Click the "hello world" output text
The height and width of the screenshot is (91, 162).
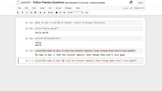(x=42, y=33)
